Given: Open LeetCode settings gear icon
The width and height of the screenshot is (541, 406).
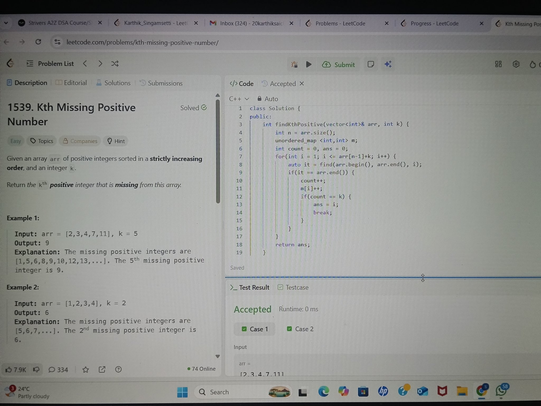Looking at the screenshot, I should click(516, 64).
